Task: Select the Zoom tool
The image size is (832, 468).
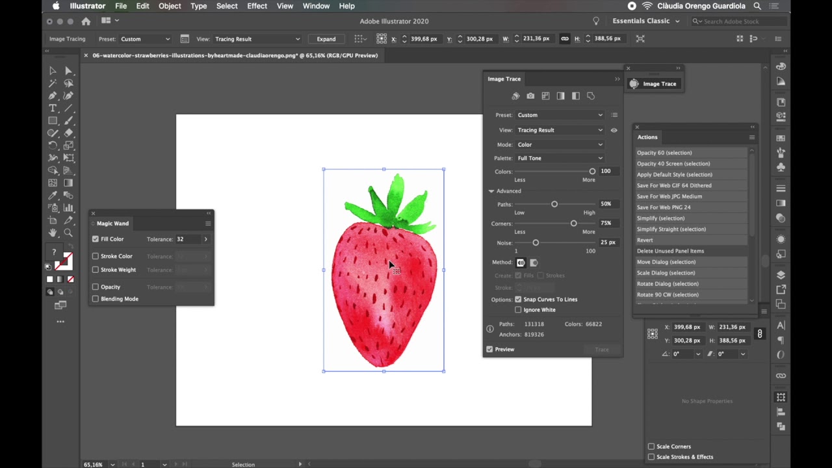Action: tap(68, 233)
